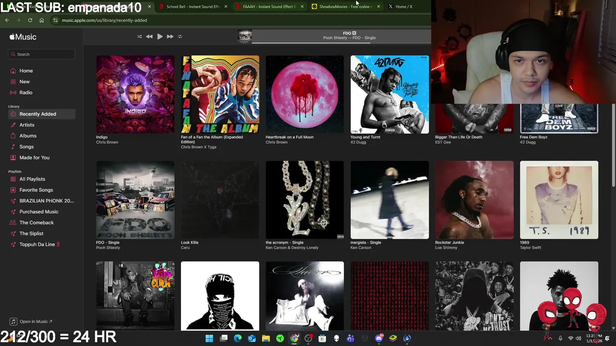Click the browser home button

(41, 20)
